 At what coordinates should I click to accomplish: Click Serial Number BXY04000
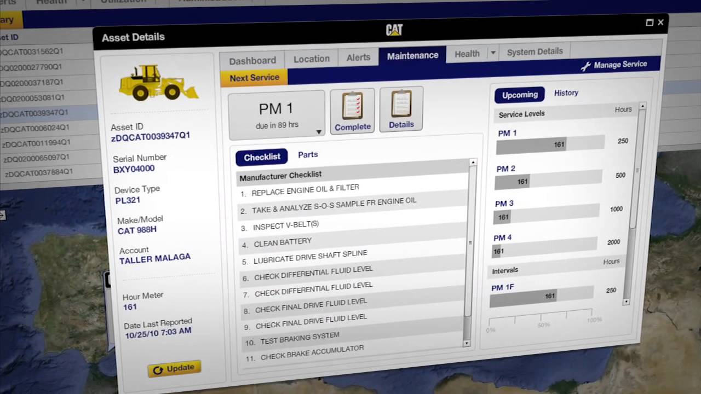coord(134,169)
